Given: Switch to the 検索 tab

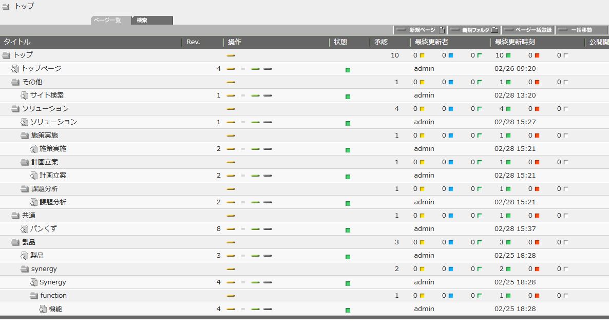Looking at the screenshot, I should click(152, 21).
